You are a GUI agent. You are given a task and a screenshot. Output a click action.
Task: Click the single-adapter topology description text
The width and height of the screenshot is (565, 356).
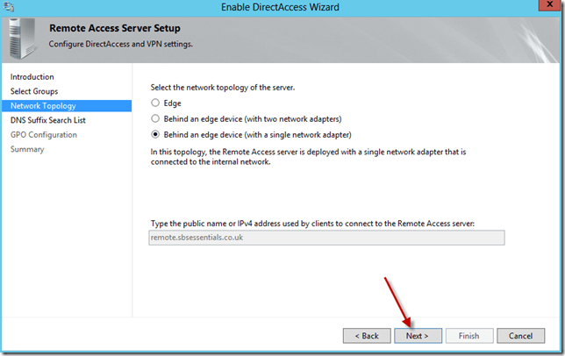[x=307, y=155]
